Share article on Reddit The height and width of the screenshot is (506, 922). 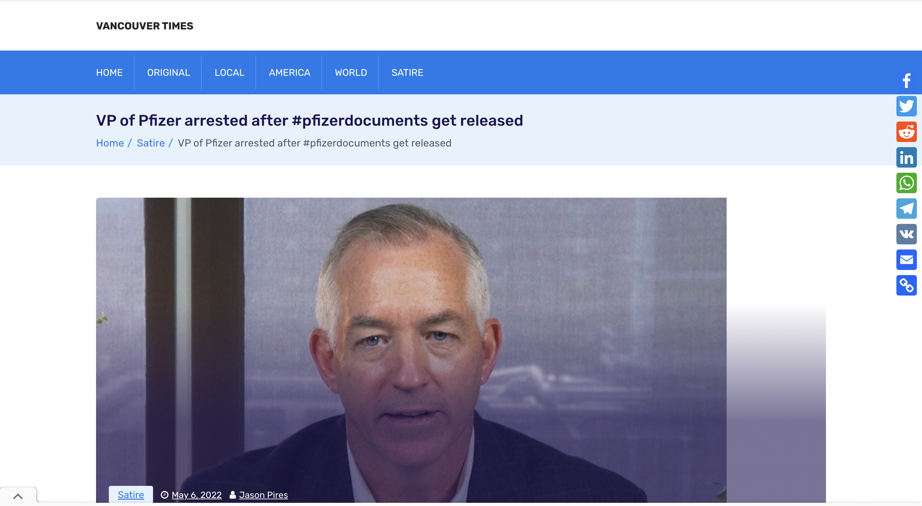click(x=906, y=132)
